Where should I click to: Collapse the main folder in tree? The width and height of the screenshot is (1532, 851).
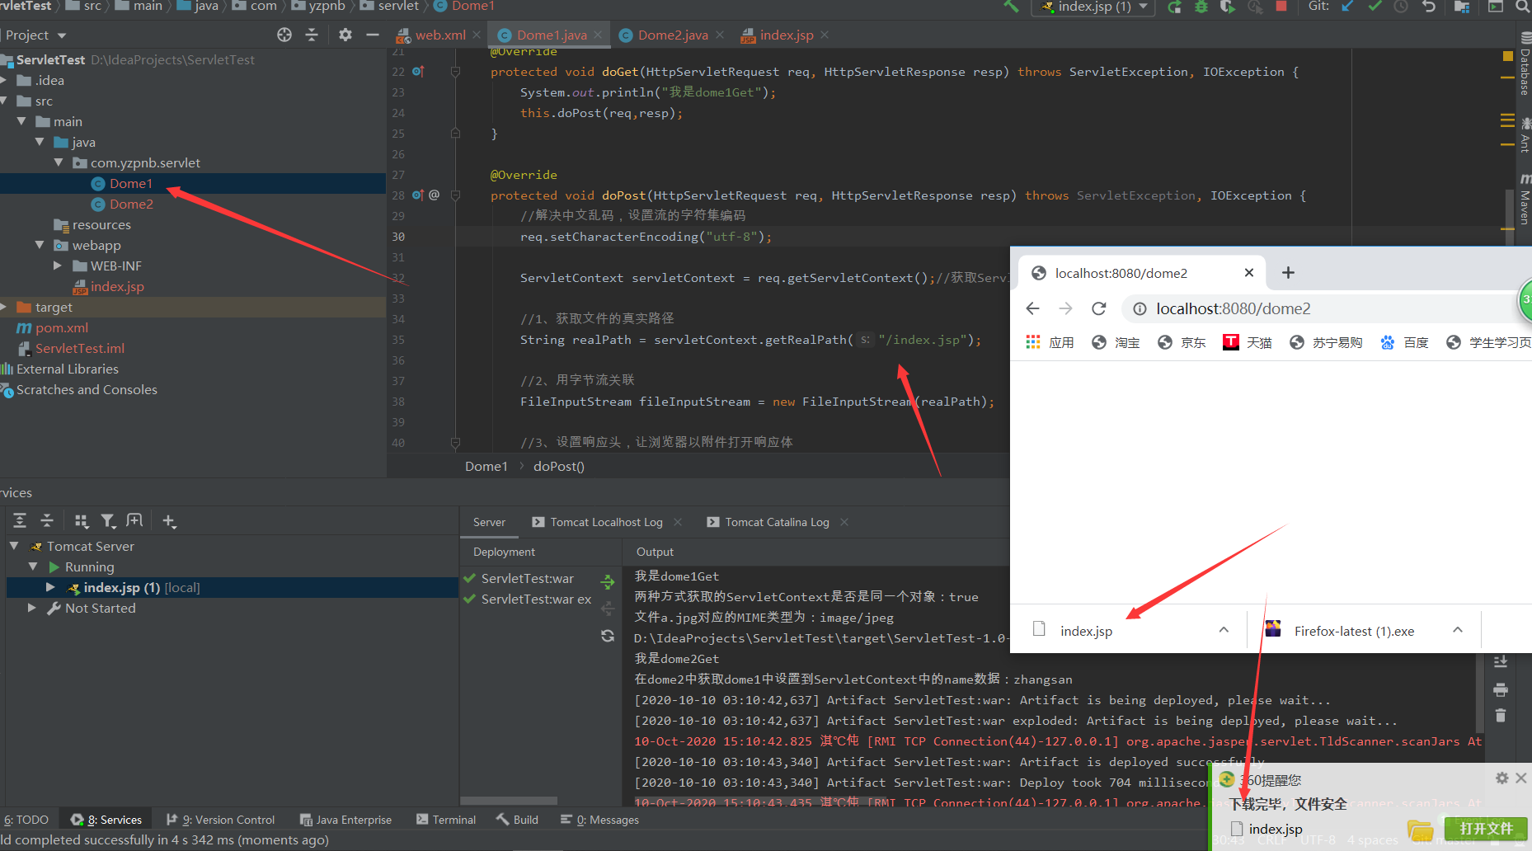click(x=22, y=121)
